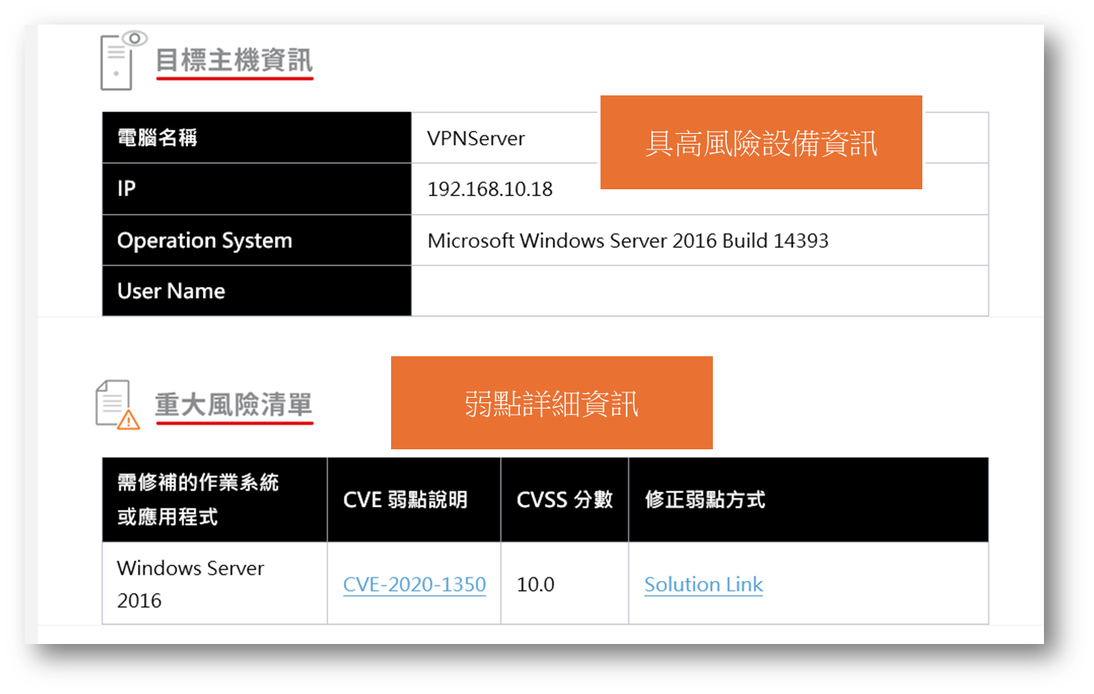
Task: Click the 修正弱點方式 column header
Action: point(704,500)
